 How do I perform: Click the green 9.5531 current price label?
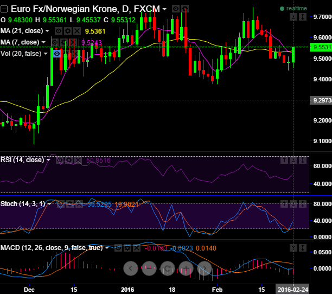(x=321, y=47)
